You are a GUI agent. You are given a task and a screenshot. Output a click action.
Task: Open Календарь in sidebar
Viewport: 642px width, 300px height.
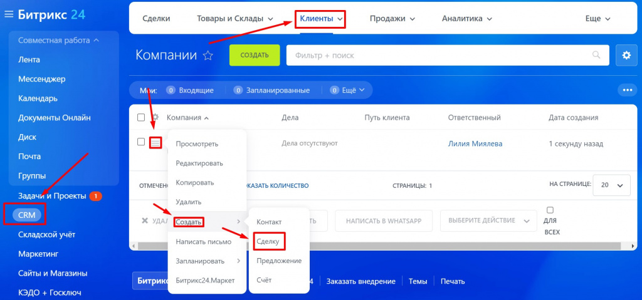click(x=38, y=98)
